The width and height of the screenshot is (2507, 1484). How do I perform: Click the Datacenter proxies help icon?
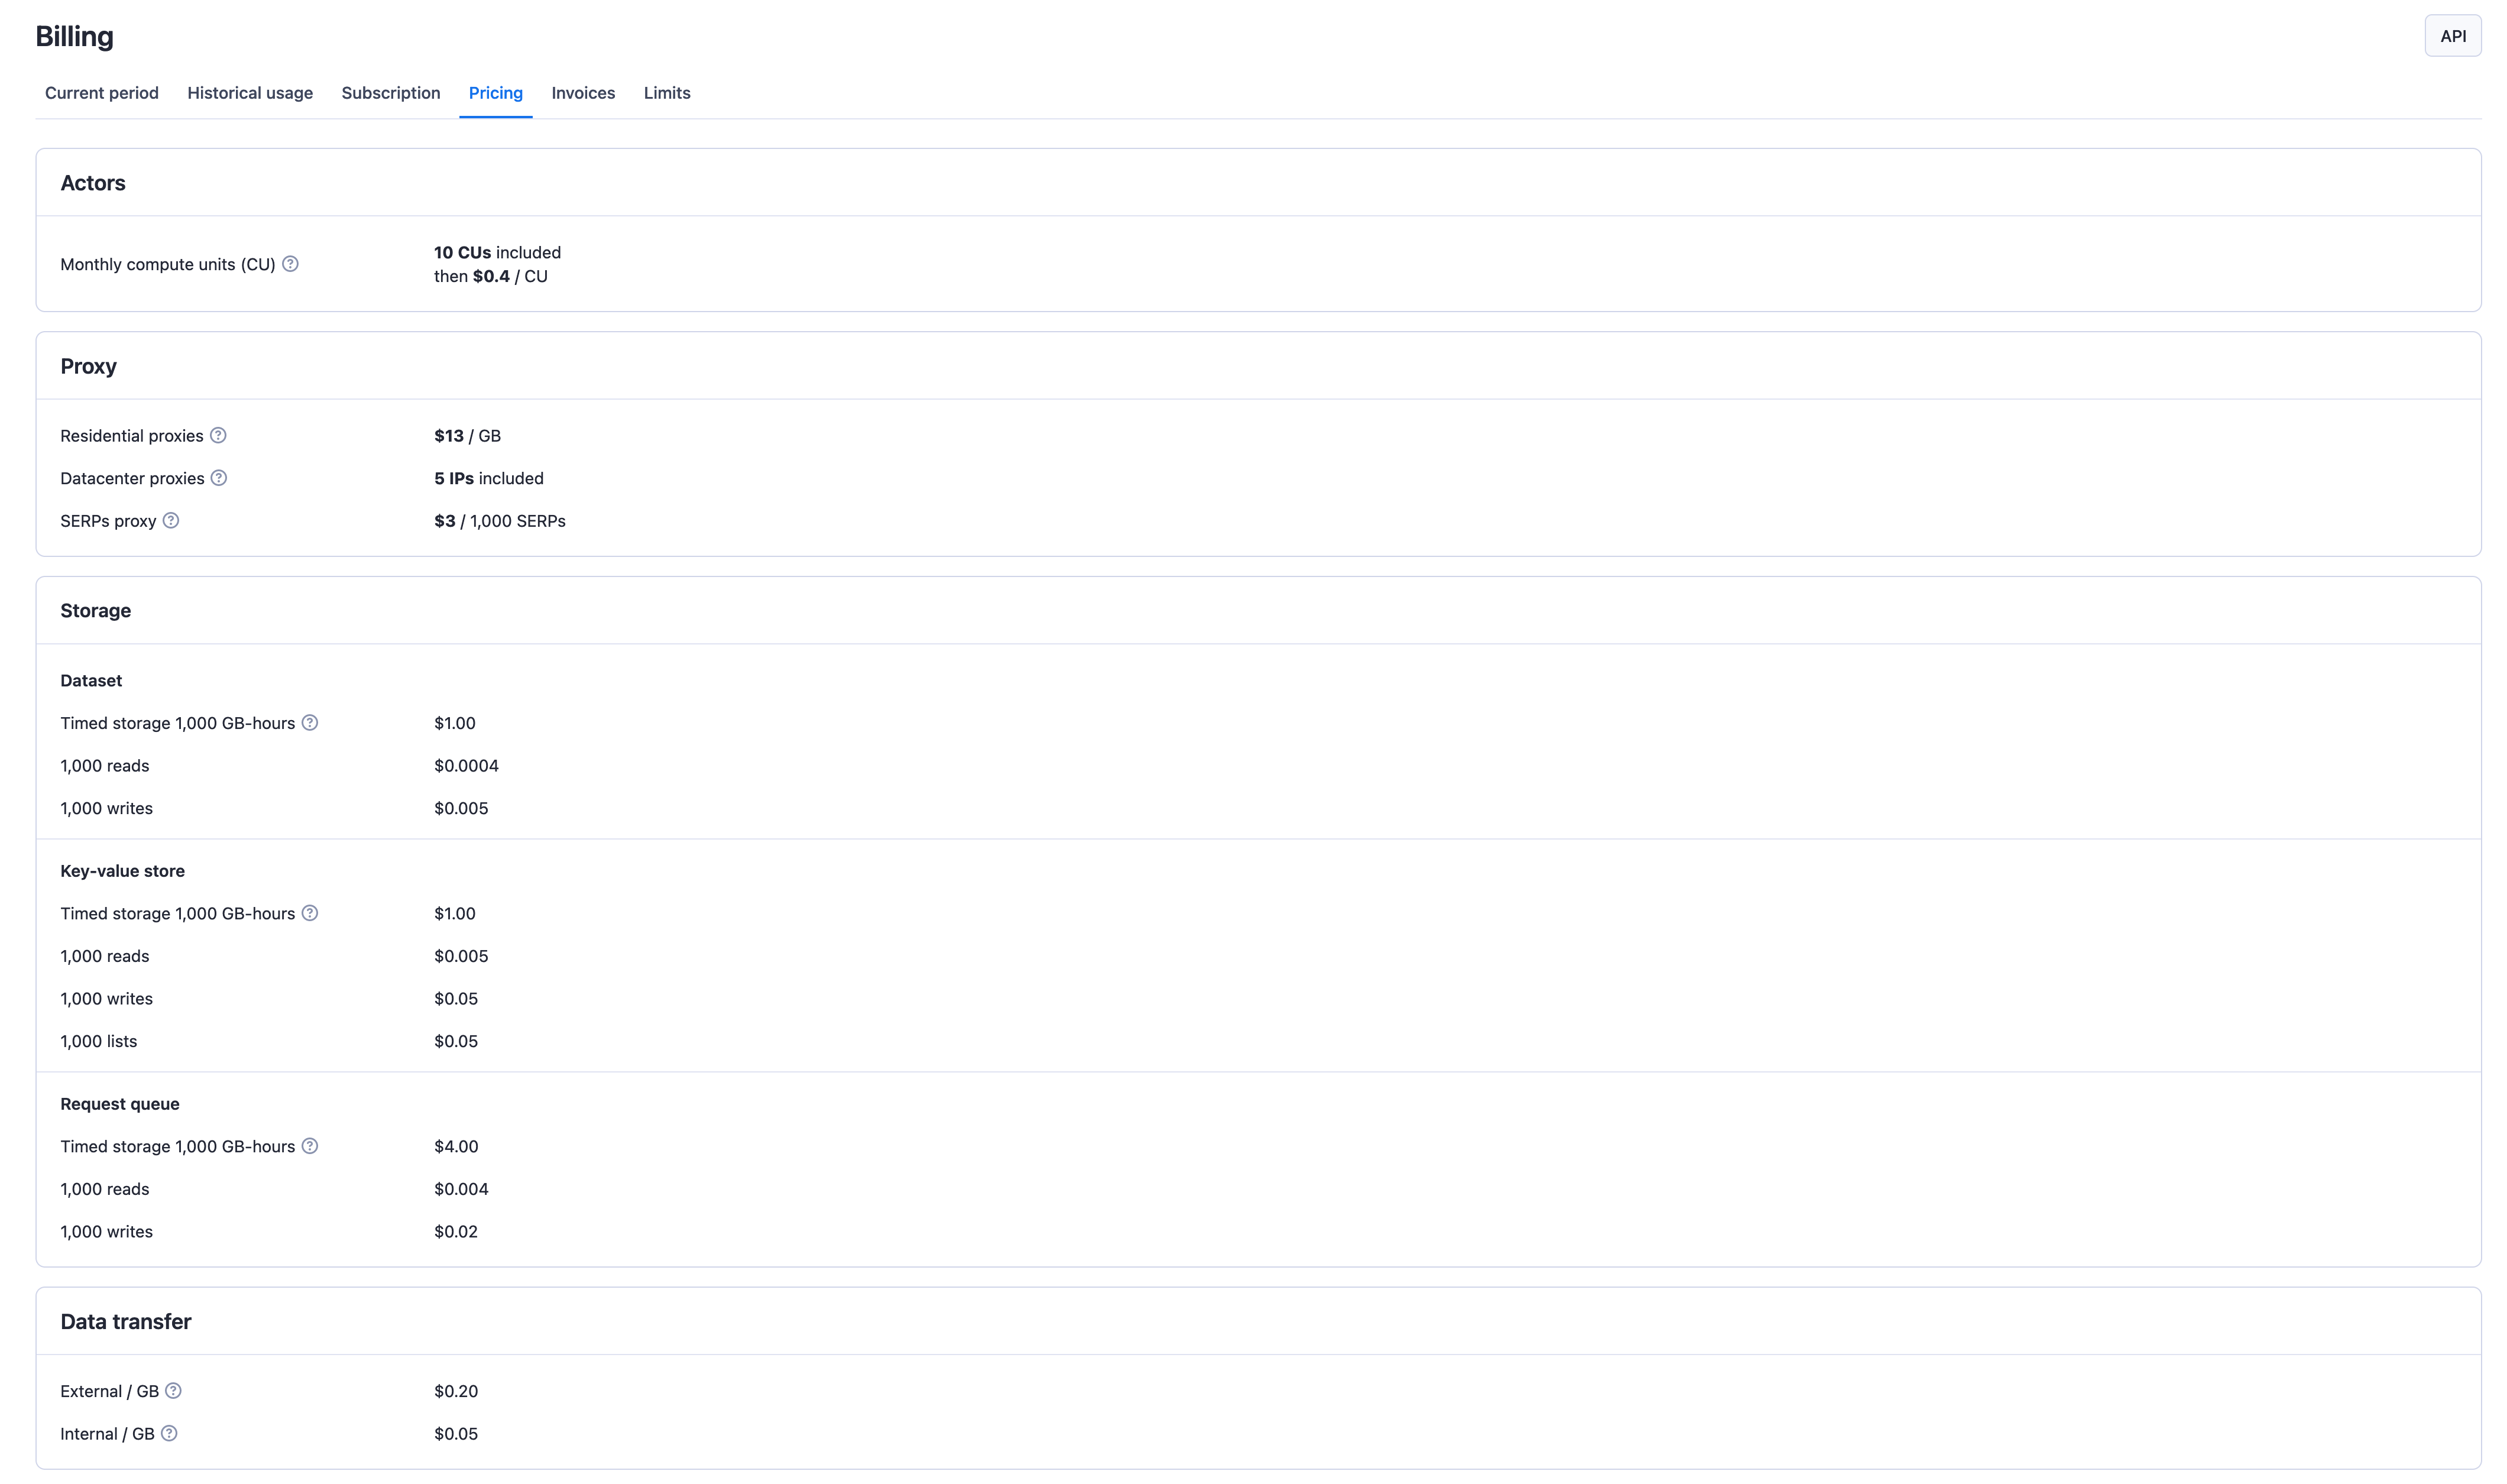219,478
